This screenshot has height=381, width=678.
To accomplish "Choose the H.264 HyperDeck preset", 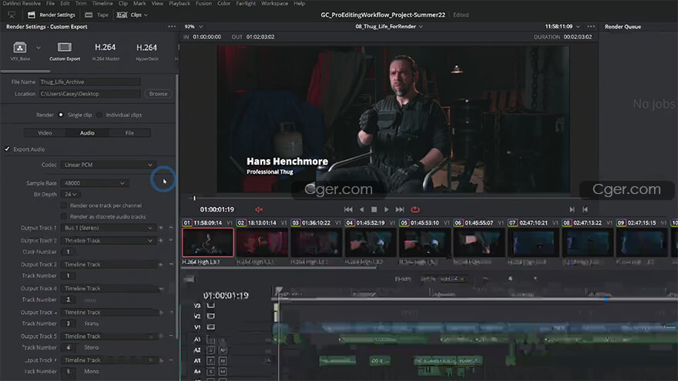I will pos(147,51).
